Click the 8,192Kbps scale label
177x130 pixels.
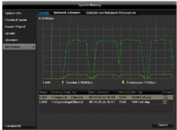point(46,18)
